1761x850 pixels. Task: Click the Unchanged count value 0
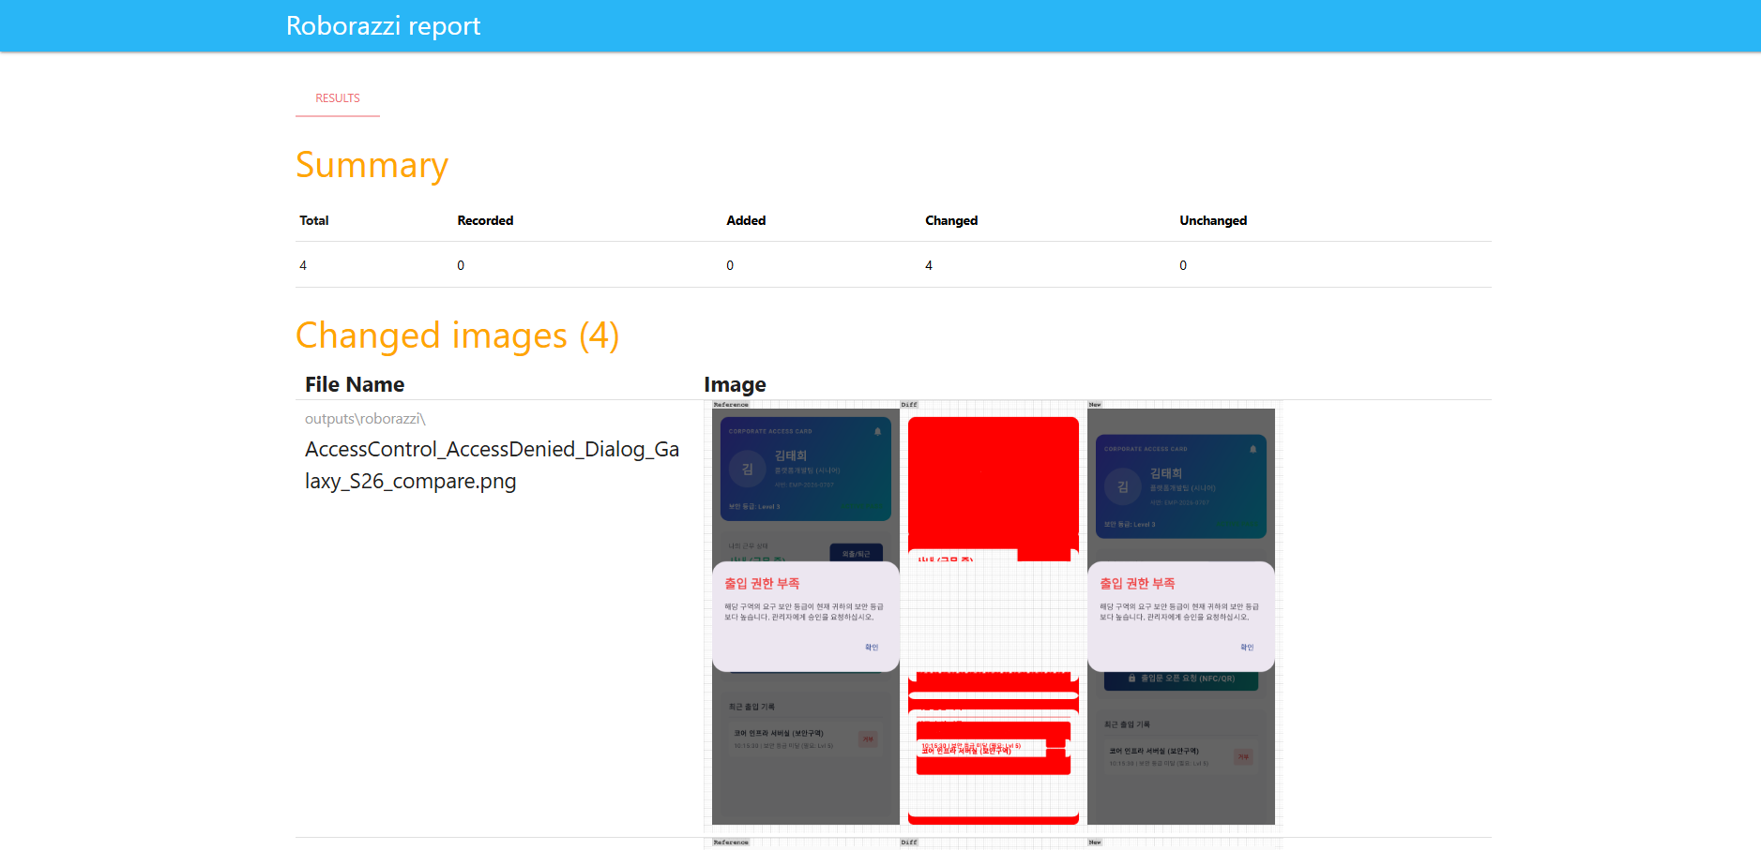[1183, 265]
